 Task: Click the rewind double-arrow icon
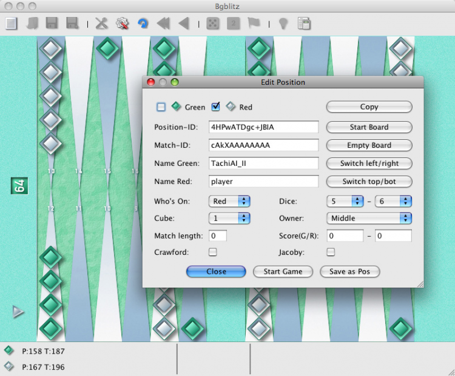(x=163, y=24)
